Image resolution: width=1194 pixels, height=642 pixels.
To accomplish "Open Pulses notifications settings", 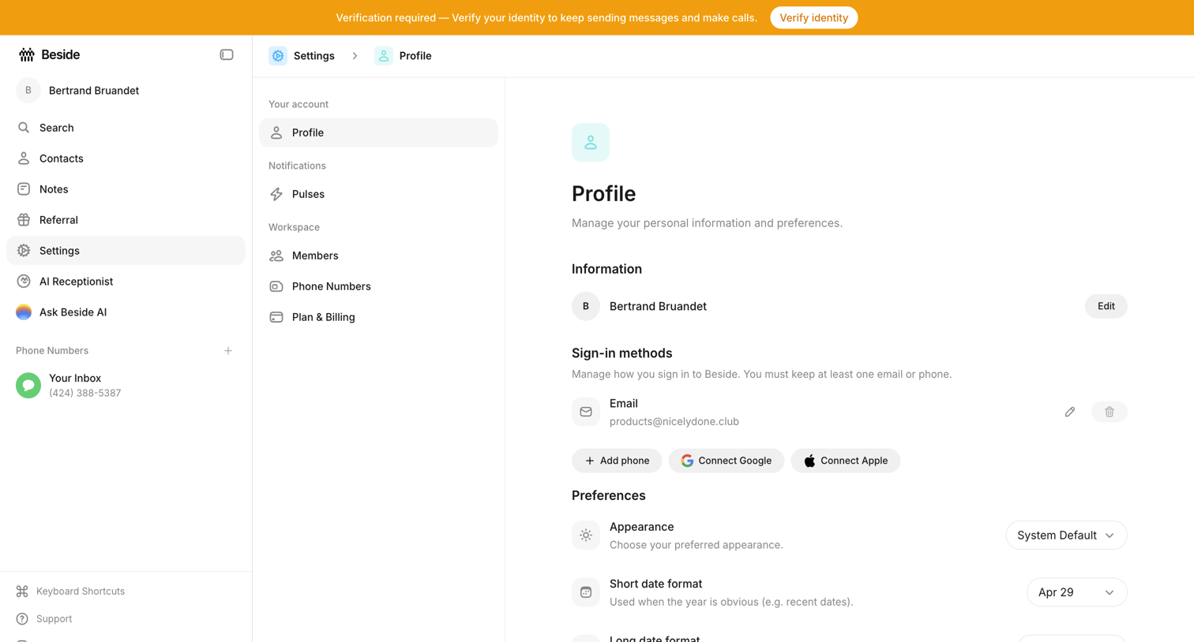I will pyautogui.click(x=378, y=194).
